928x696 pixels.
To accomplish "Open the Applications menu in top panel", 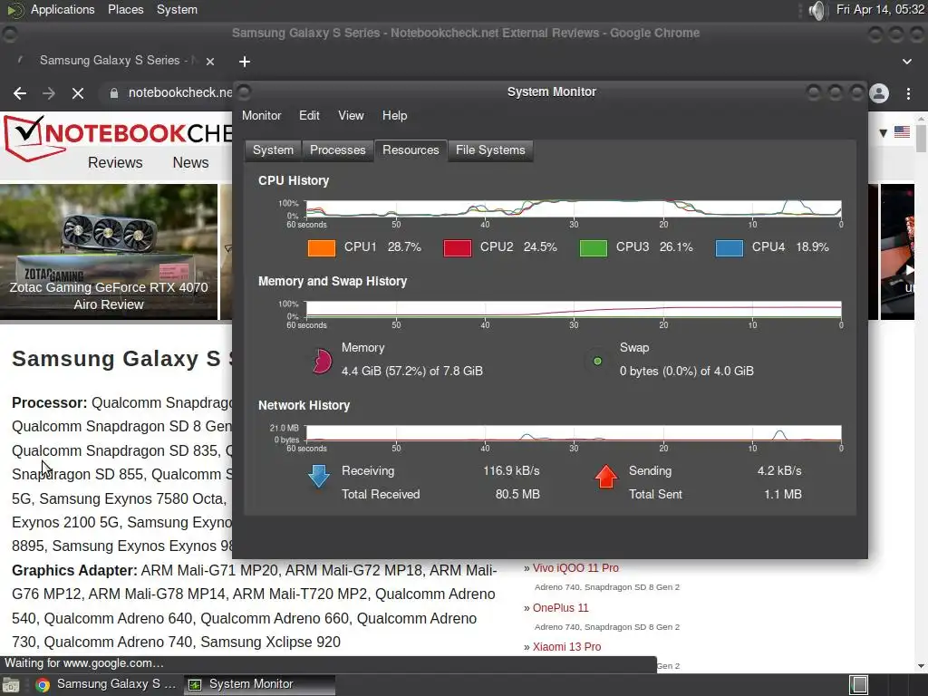I will (63, 9).
